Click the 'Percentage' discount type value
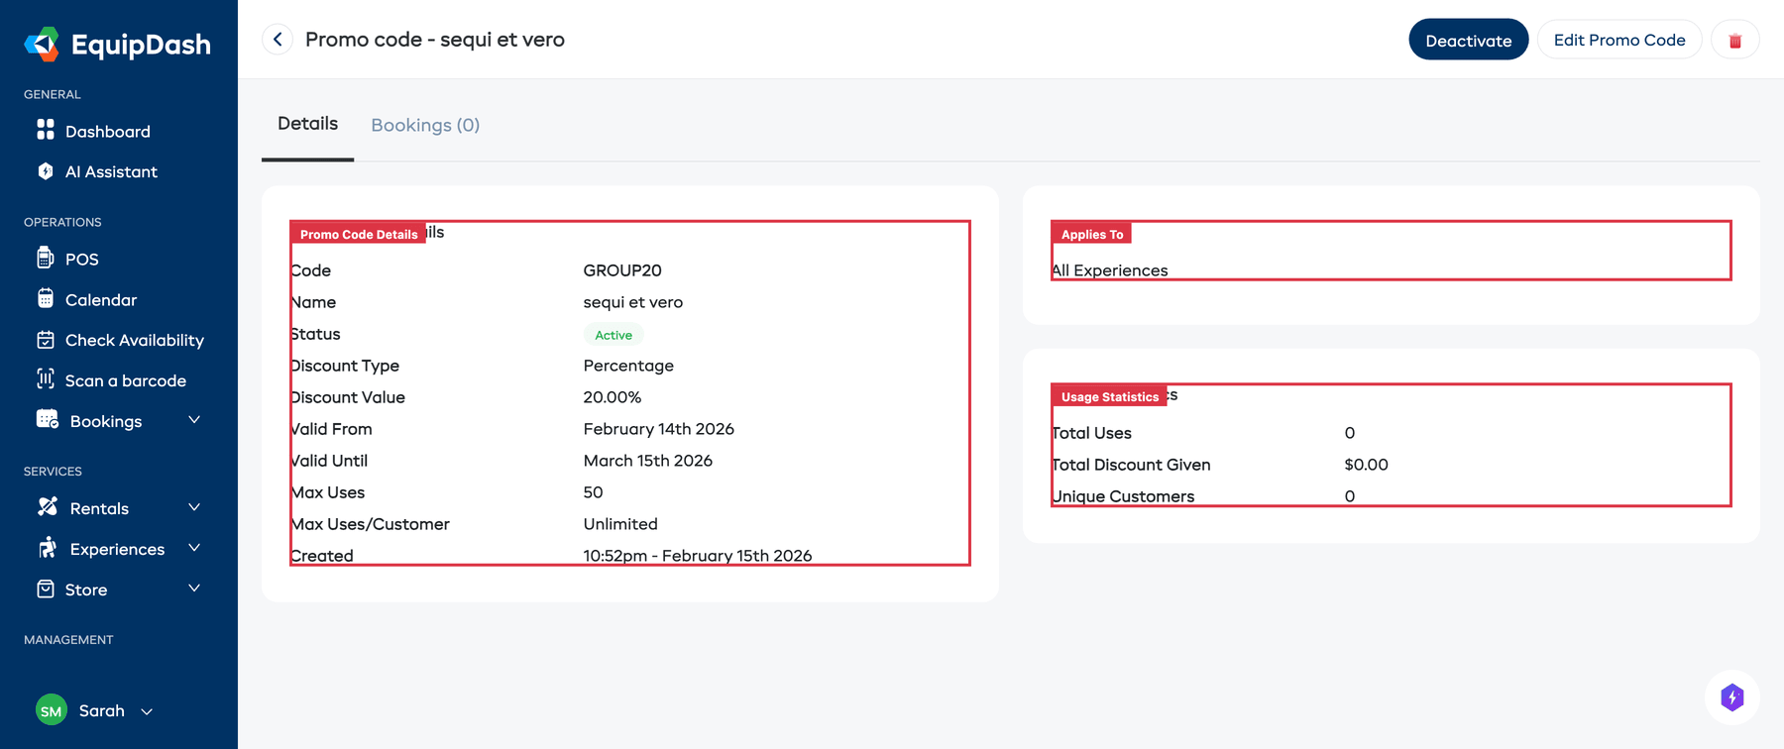Screen dimensions: 1784x749 tap(628, 366)
